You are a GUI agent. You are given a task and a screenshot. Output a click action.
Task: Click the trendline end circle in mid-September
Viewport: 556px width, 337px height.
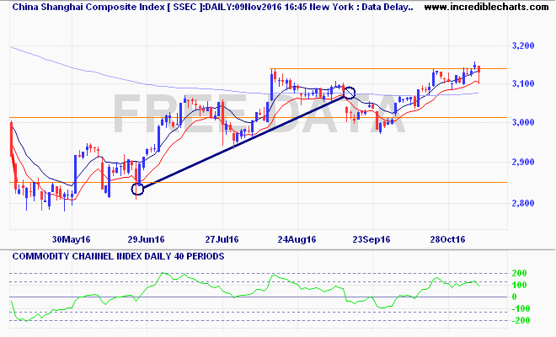click(x=350, y=93)
